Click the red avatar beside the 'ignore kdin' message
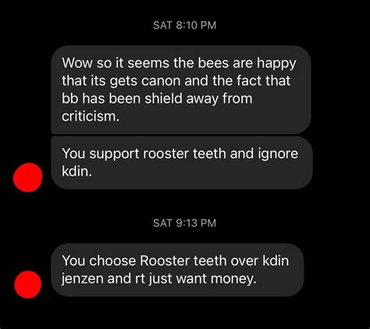This screenshot has width=370, height=329. [x=27, y=177]
